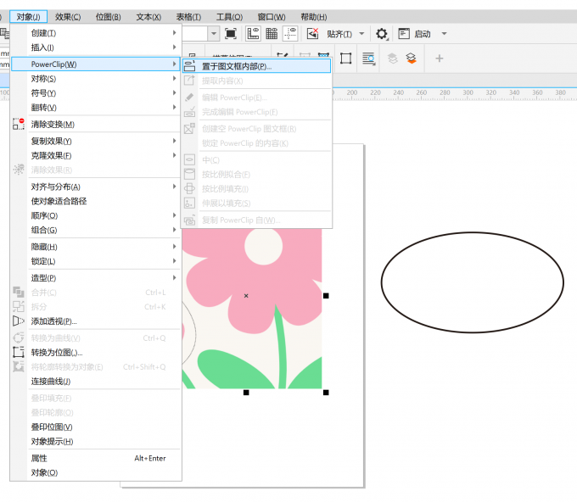Toggle the show rulers icon

pyautogui.click(x=253, y=34)
